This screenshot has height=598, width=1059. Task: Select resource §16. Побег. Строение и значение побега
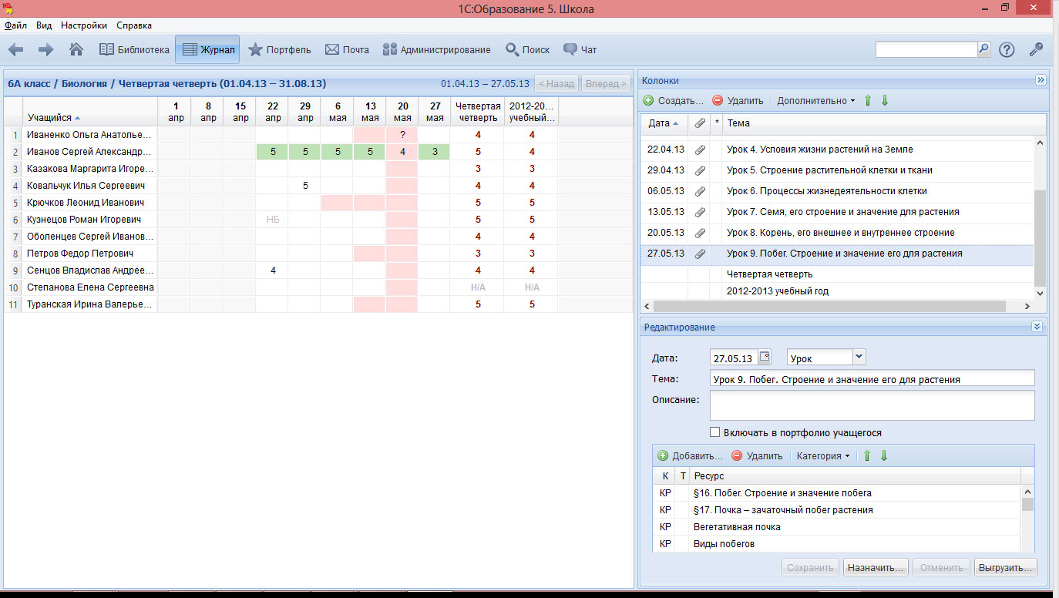coord(837,492)
